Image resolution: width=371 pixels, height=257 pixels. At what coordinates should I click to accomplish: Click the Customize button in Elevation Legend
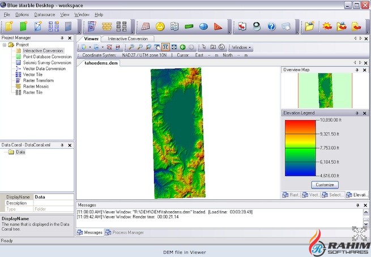(325, 185)
